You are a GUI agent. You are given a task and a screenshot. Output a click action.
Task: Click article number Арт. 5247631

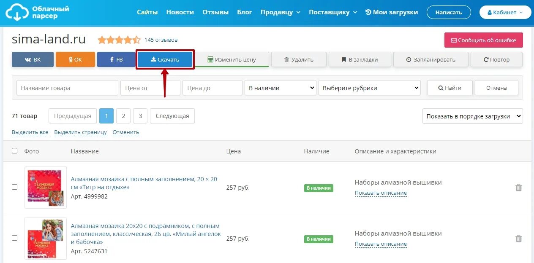pos(89,251)
